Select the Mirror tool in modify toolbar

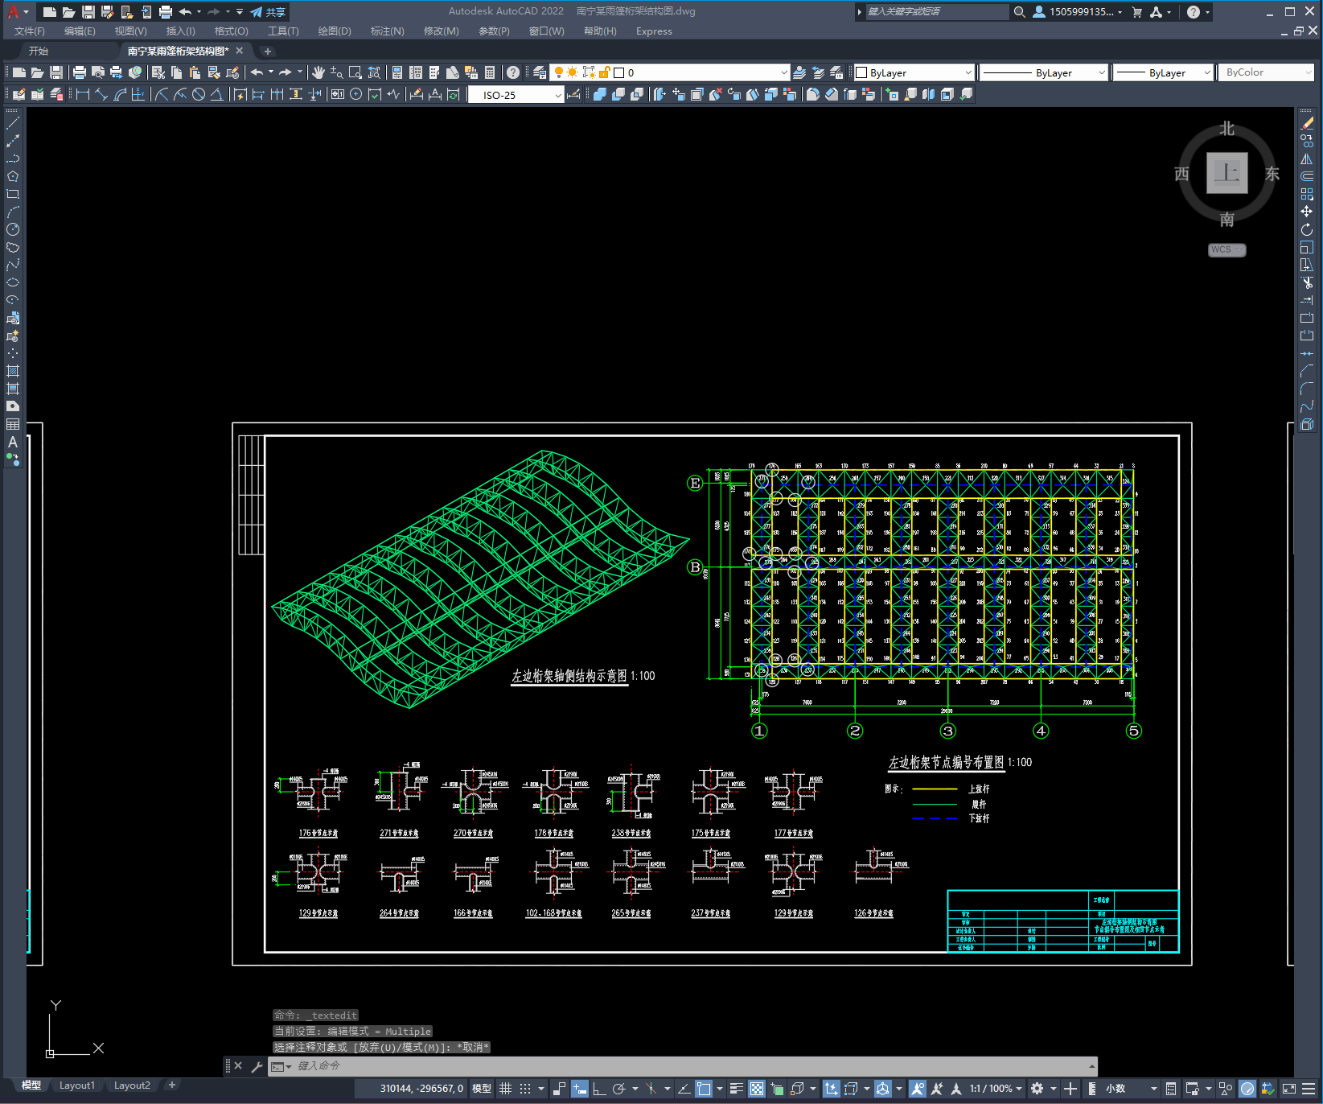point(1307,159)
